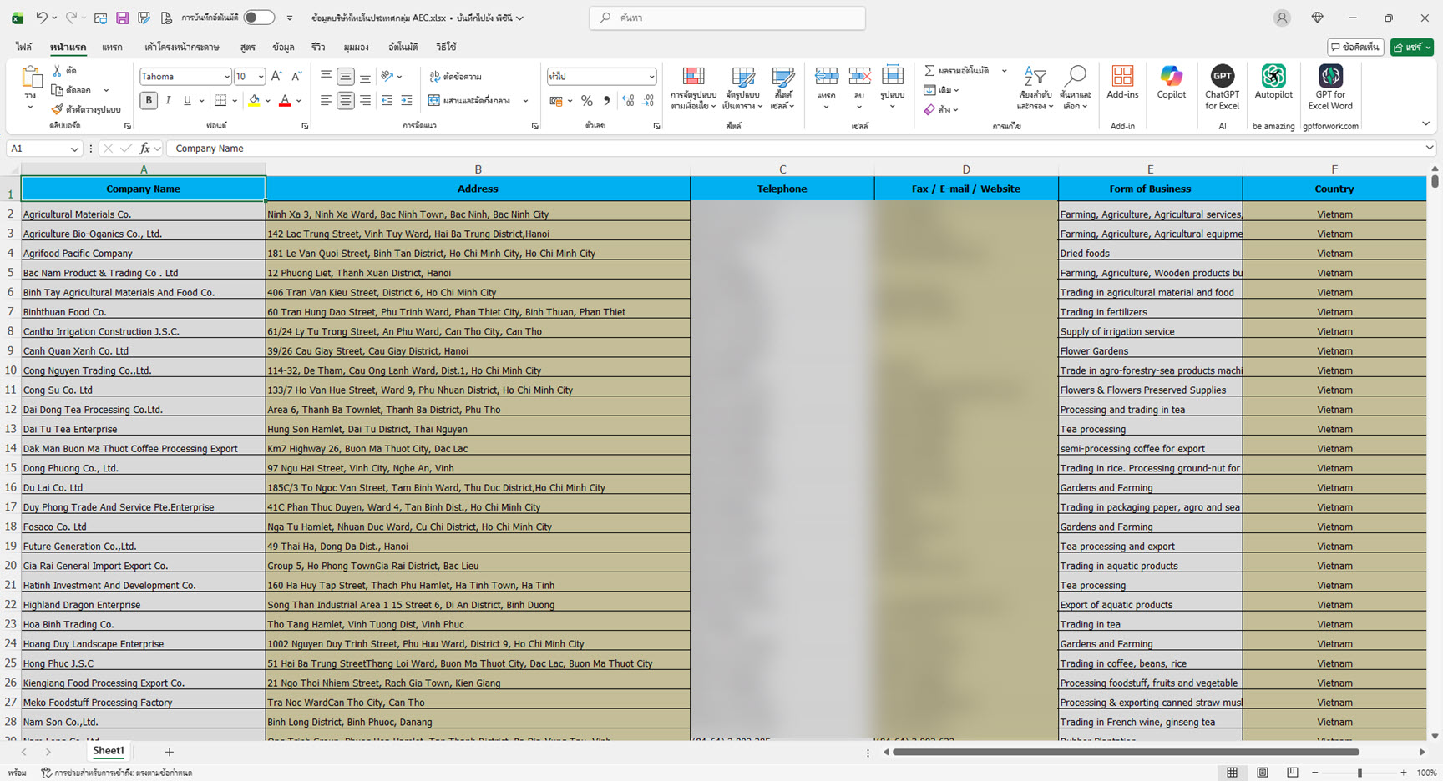Click the cut scissors icon
The width and height of the screenshot is (1443, 781).
[58, 71]
